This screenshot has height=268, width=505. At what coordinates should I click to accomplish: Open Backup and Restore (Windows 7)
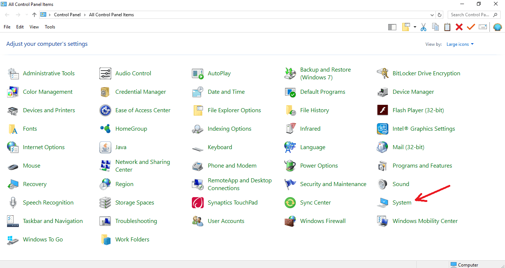318,73
